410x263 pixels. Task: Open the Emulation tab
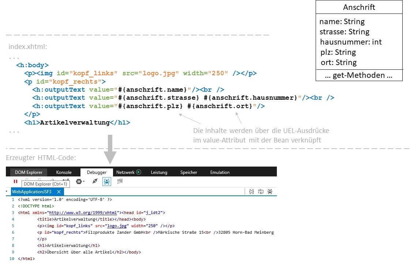point(220,172)
